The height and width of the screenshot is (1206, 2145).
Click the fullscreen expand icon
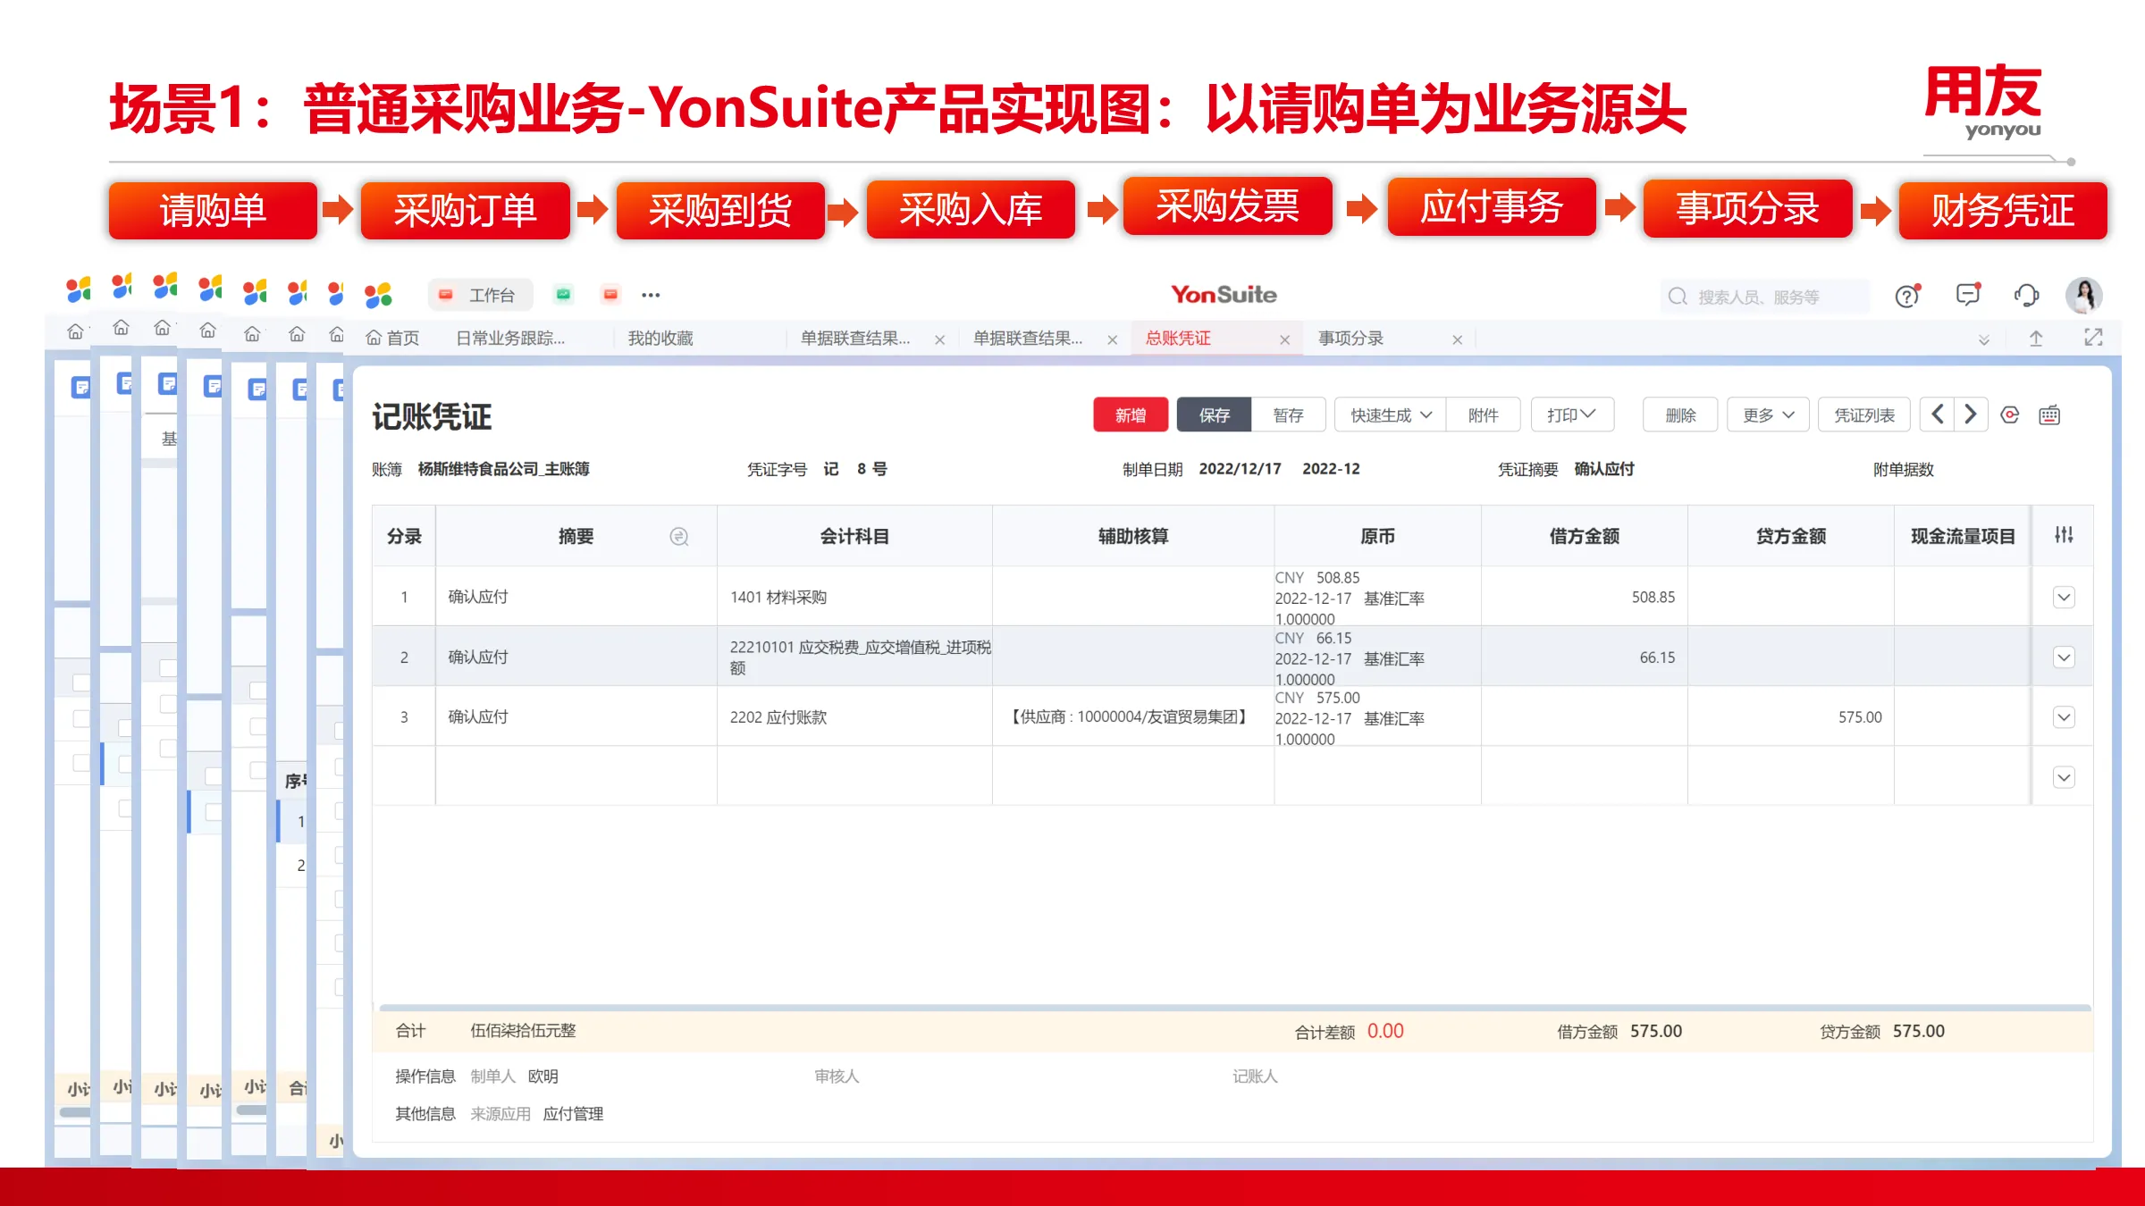coord(2093,338)
